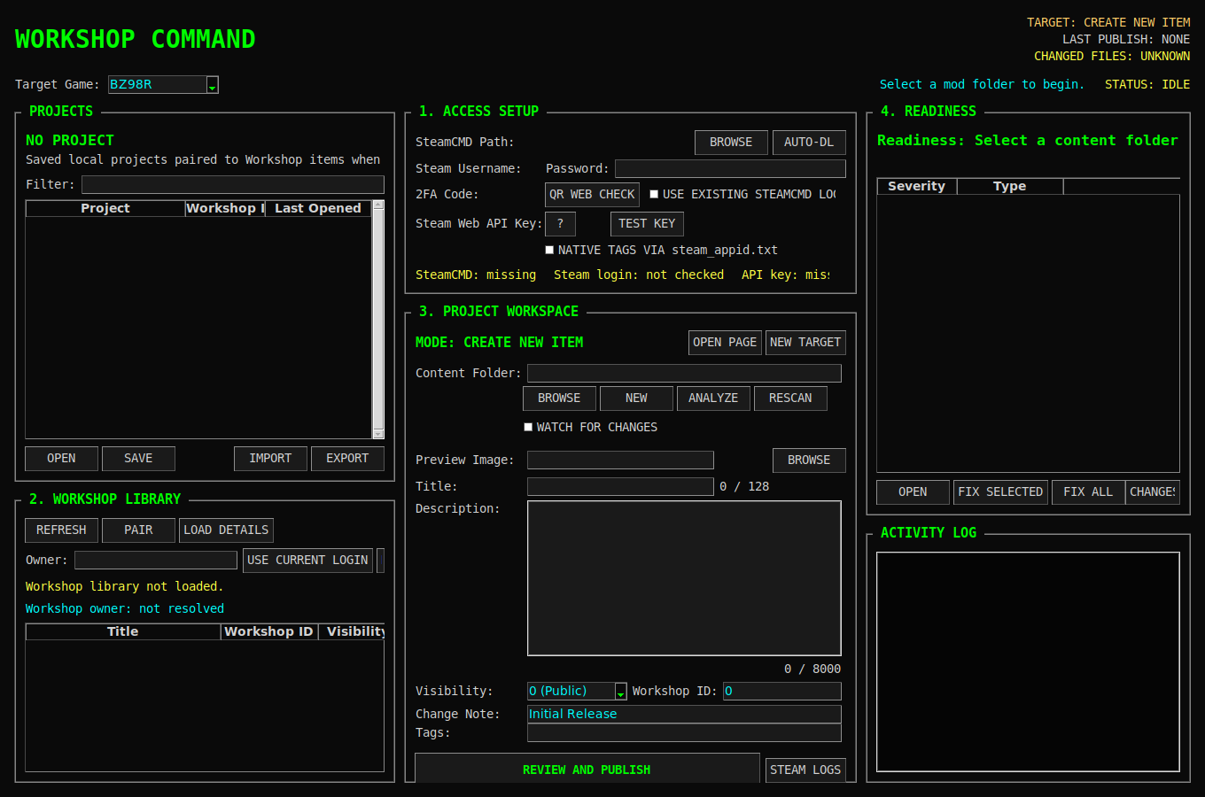Click the OPEN PAGE button
Screen dimensions: 1205x797
point(725,342)
